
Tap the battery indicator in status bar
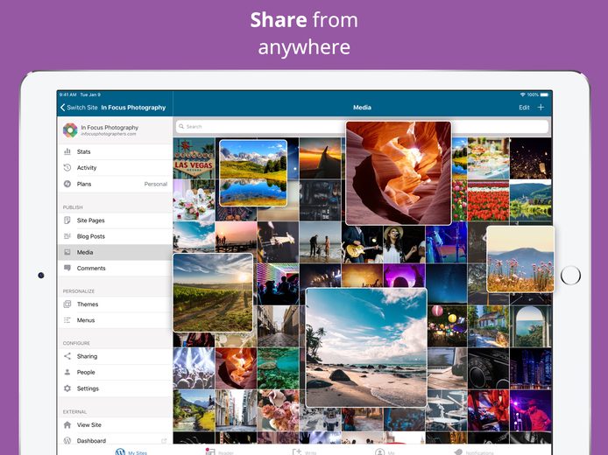point(544,94)
